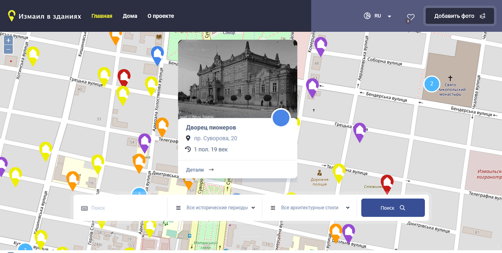502x253 pixels.
Task: Zoom out the map with minus
Action: 8,49
